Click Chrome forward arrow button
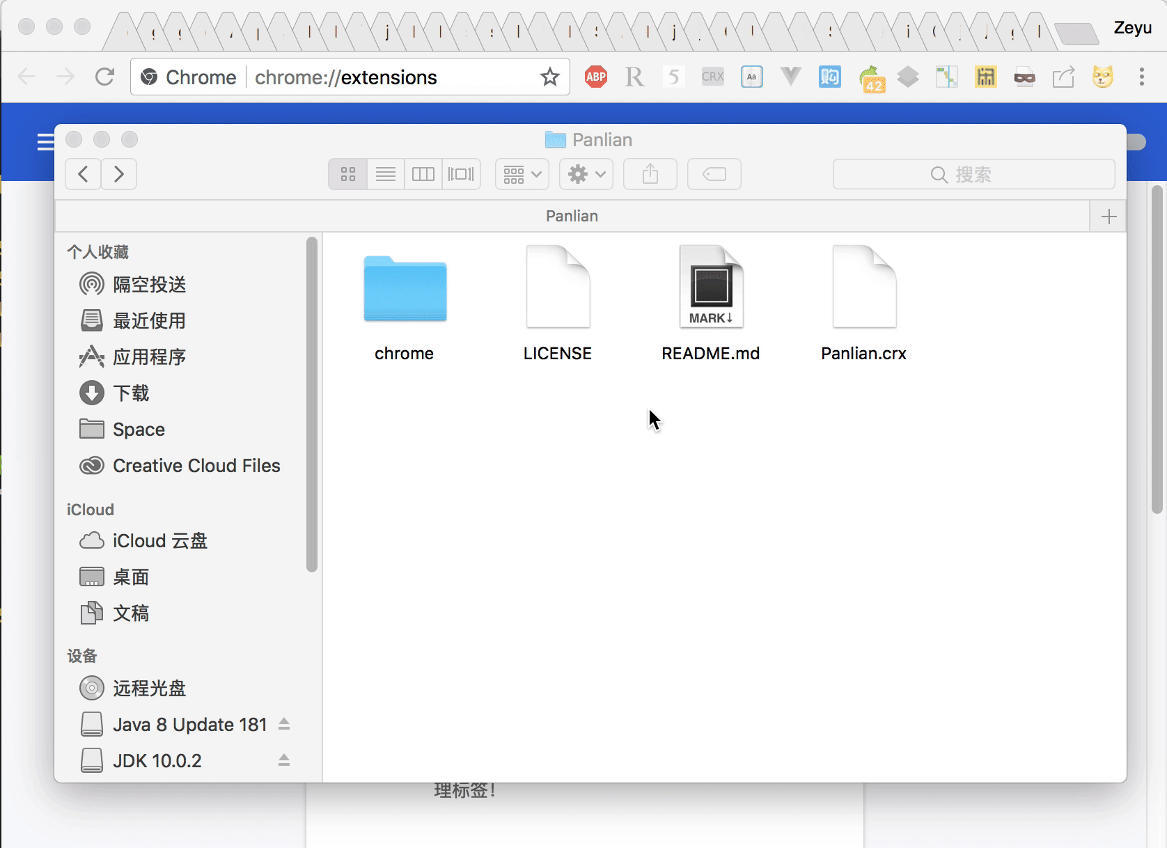Screen dimensions: 1167x848 click(x=65, y=77)
